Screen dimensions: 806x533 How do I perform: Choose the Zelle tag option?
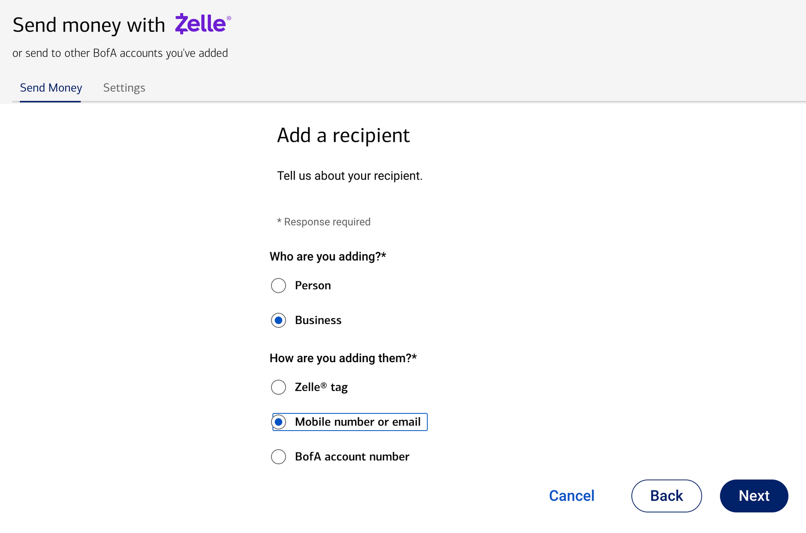pos(278,387)
